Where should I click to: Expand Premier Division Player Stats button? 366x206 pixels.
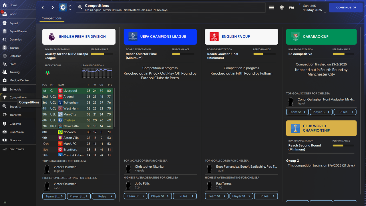(79, 196)
